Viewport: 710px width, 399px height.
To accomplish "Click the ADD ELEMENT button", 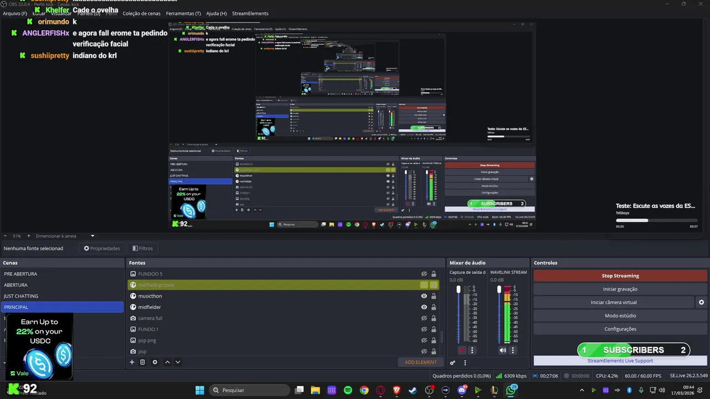I will 420,362.
